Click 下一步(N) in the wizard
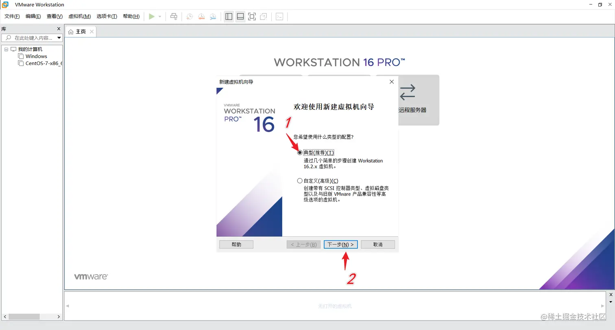Image resolution: width=615 pixels, height=330 pixels. (341, 245)
